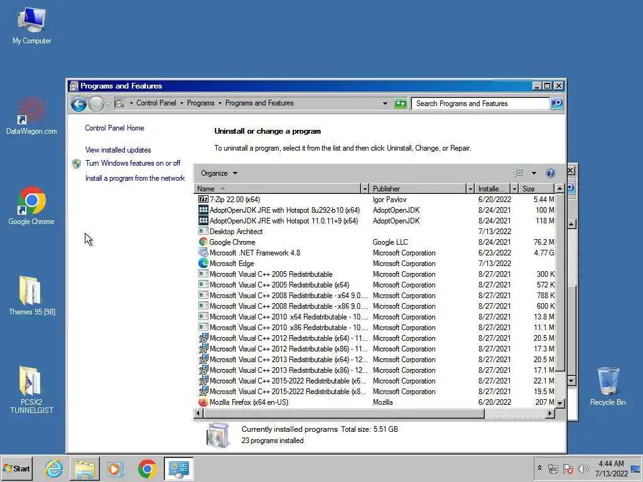Click the network tray icon
Viewport: 643px width, 482px height.
(553, 468)
